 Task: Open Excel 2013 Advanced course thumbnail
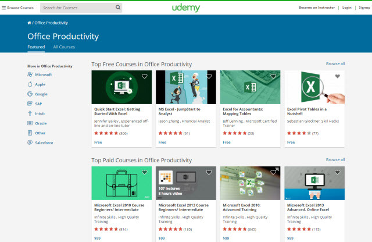click(314, 183)
